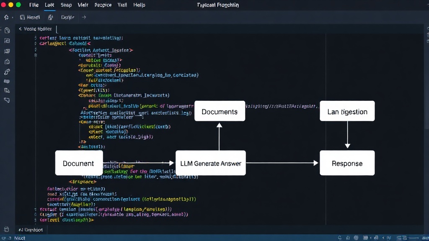
Task: Click the second layout icon in status bar
Action: coord(405,238)
